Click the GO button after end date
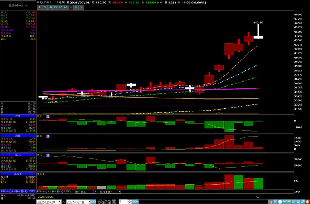The height and width of the screenshot is (204, 310). (x=93, y=202)
